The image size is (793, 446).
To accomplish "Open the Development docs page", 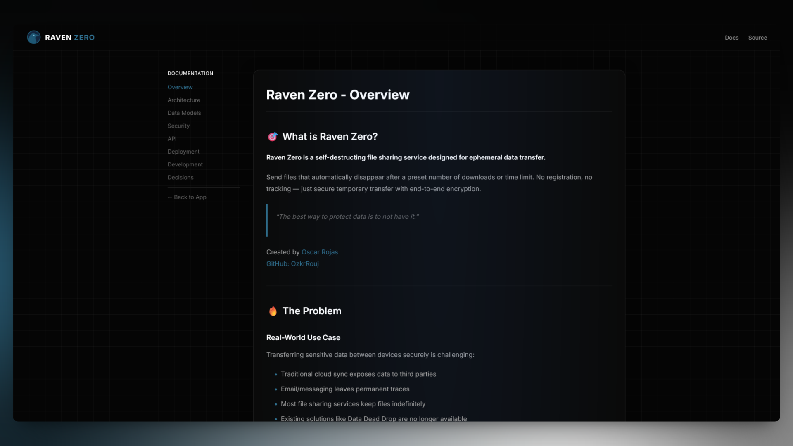I will 185,164.
